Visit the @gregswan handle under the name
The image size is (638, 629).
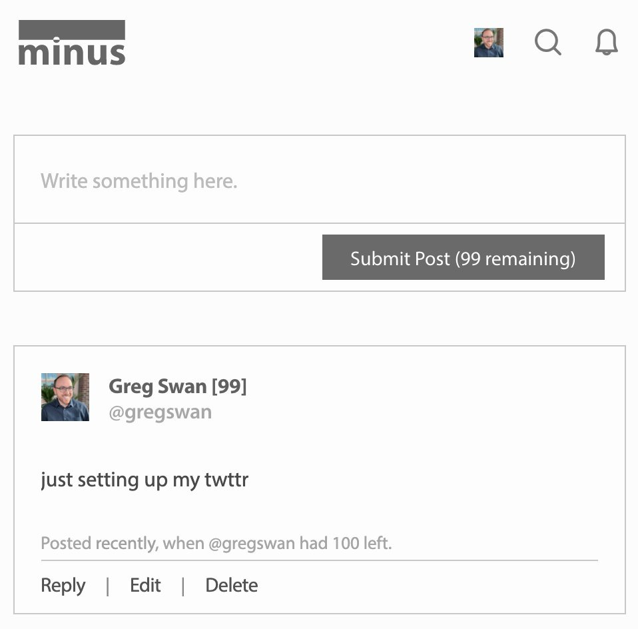[160, 412]
